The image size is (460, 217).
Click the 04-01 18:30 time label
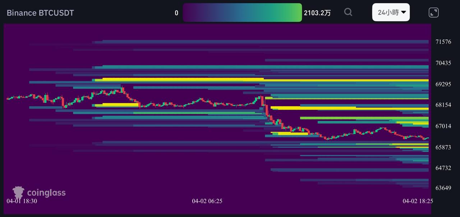tap(22, 201)
